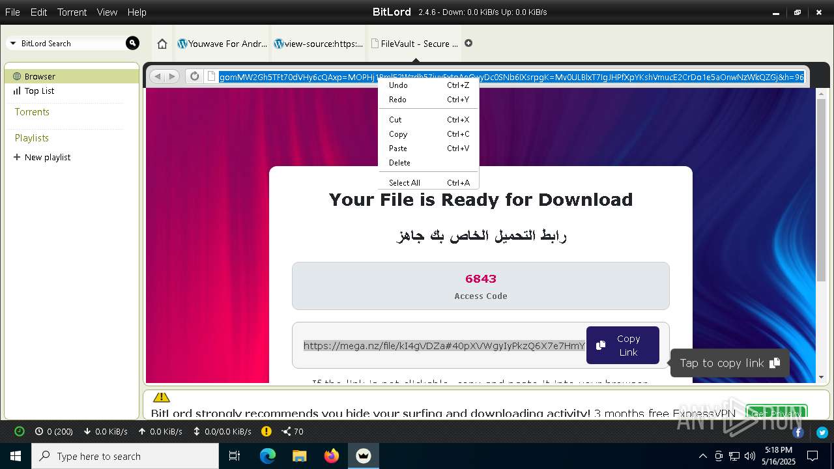
Task: Click the green status indicator icon
Action: 20,431
